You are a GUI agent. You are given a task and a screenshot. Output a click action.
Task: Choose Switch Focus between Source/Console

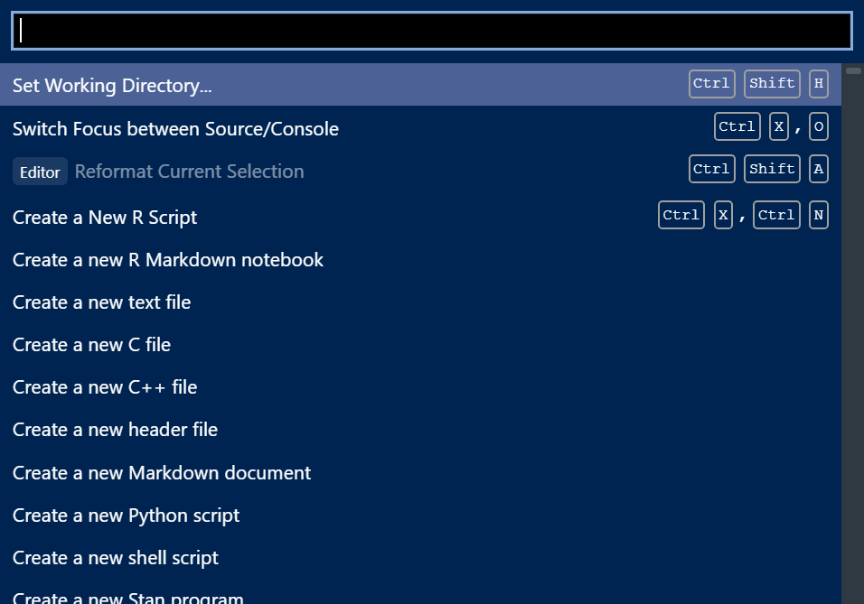420,127
